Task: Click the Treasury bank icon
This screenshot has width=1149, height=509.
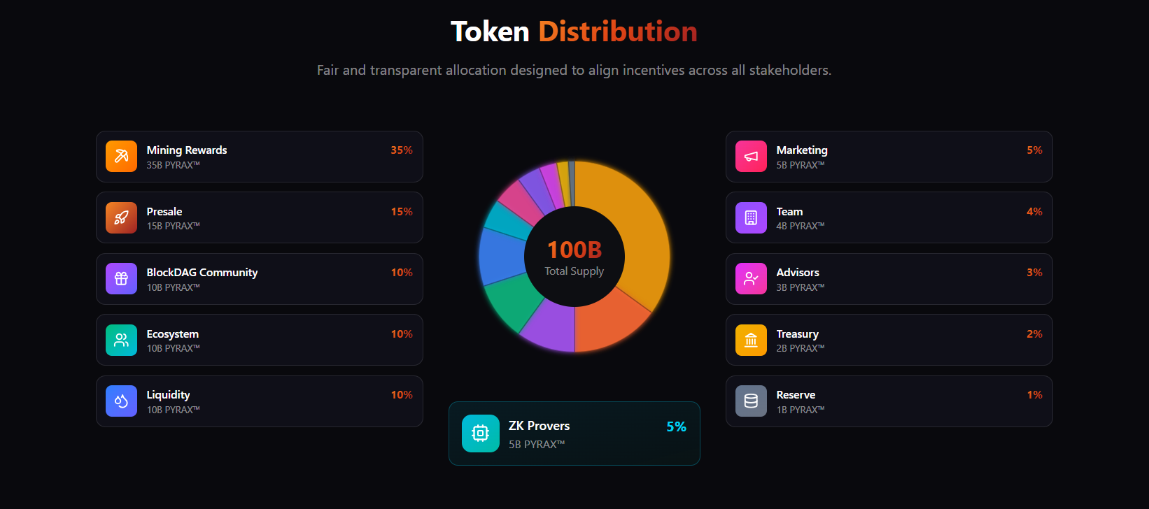Action: point(751,340)
